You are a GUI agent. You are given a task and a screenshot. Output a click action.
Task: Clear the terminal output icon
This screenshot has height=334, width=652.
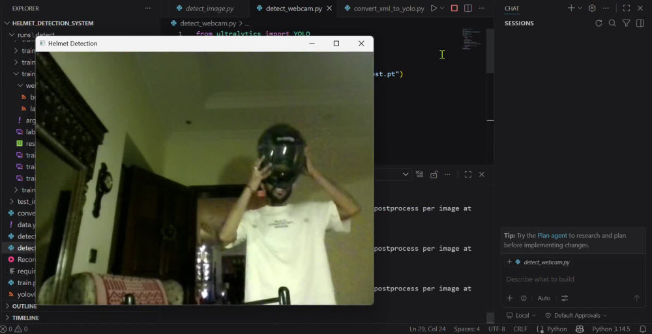(419, 174)
